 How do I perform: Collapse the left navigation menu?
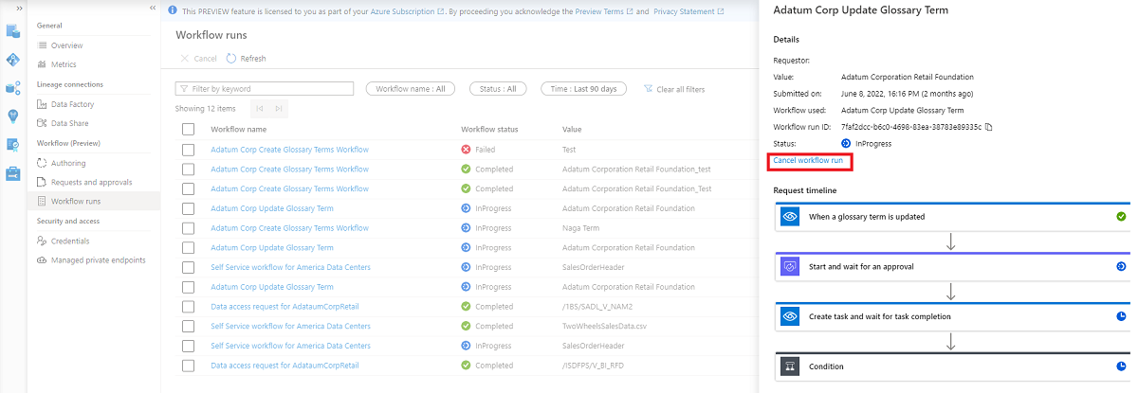153,8
